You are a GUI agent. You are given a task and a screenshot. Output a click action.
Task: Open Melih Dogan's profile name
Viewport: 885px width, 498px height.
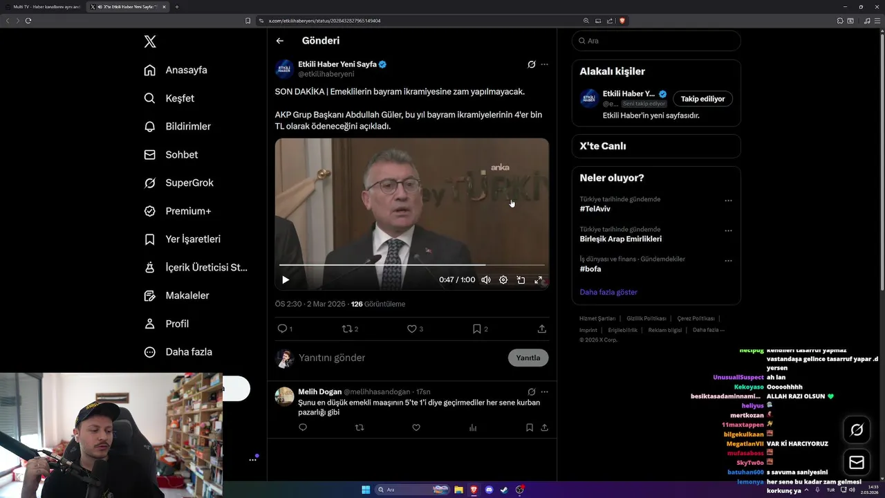319,391
